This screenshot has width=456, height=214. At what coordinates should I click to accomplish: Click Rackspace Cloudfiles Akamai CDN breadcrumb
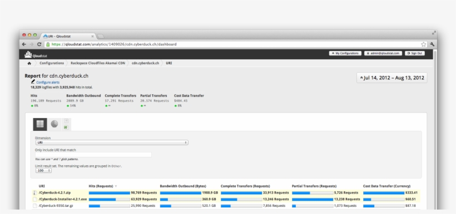98,63
